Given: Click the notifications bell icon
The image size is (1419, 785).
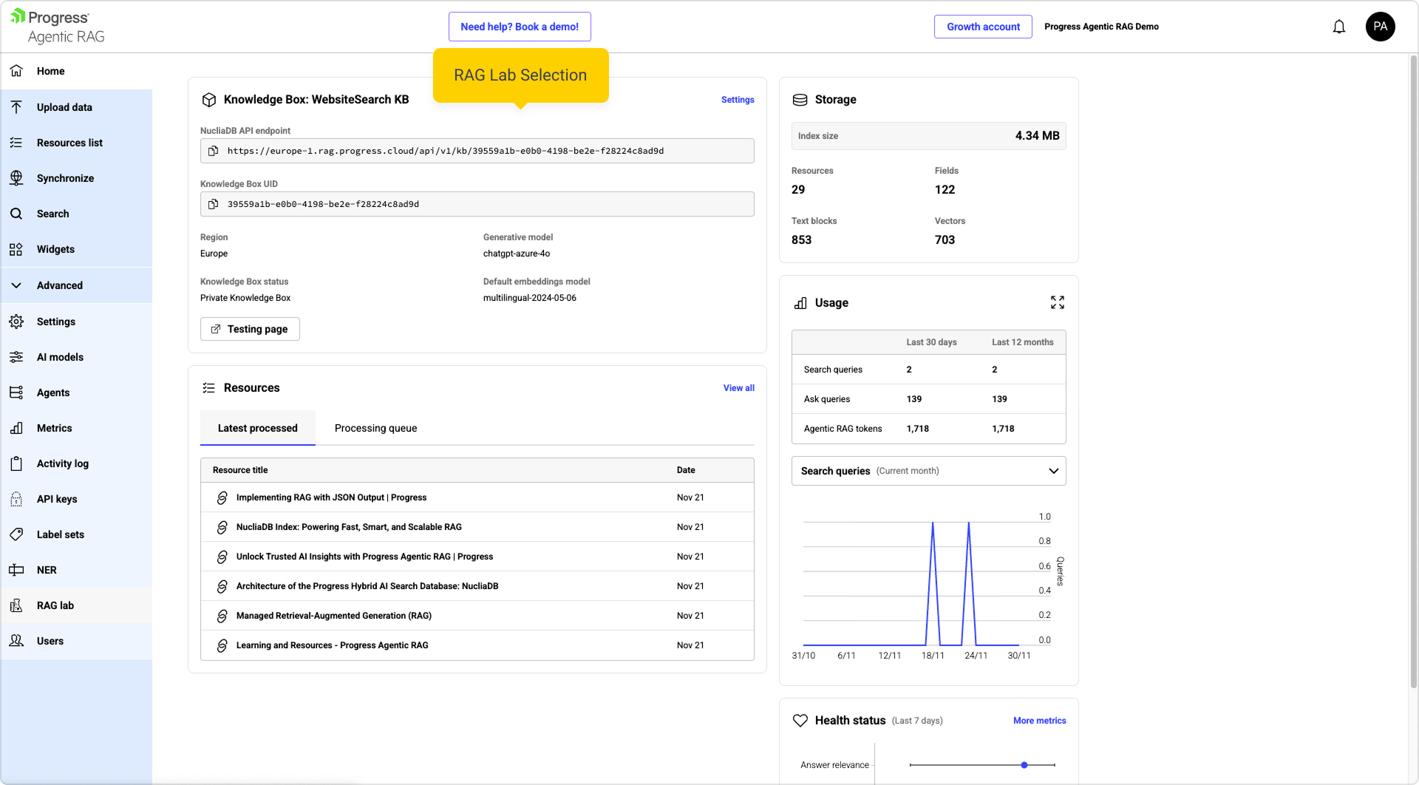Looking at the screenshot, I should pos(1338,27).
